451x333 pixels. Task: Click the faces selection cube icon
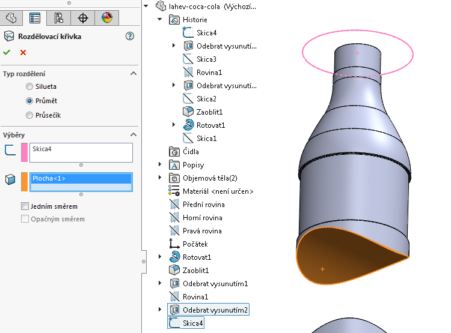(x=10, y=179)
